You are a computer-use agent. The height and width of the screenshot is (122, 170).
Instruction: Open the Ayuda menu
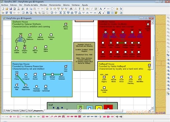85,5
